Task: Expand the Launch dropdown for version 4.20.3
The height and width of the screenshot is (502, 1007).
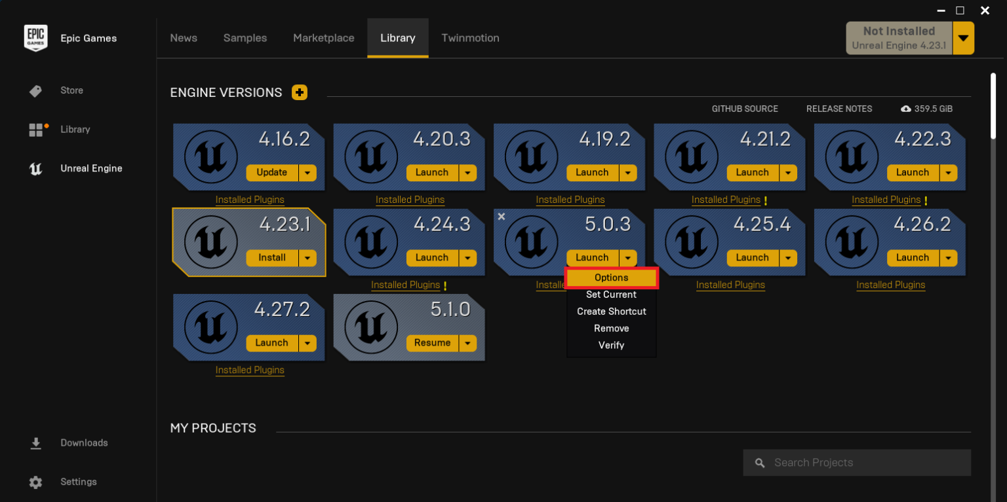Action: [x=467, y=172]
